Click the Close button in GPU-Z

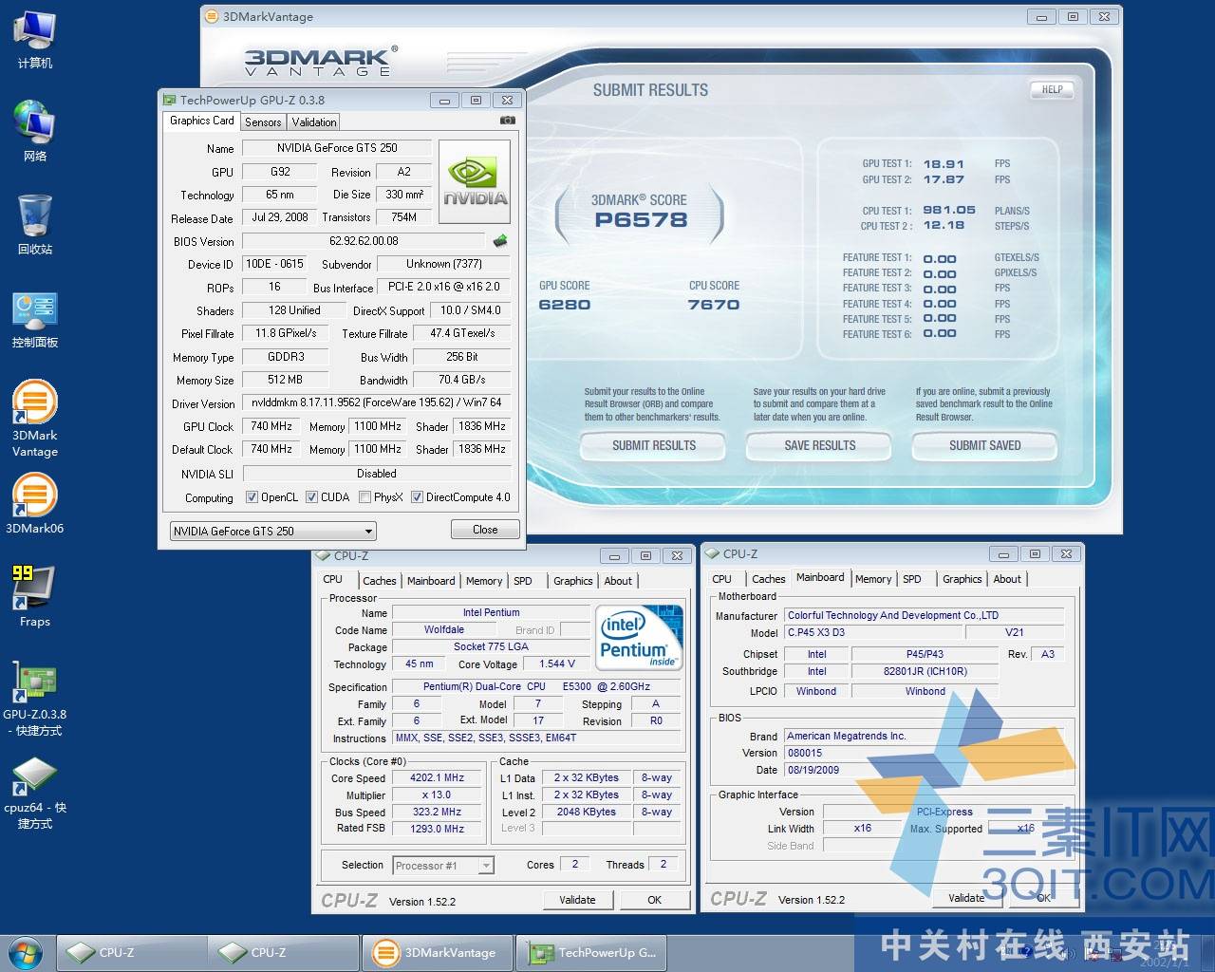485,530
